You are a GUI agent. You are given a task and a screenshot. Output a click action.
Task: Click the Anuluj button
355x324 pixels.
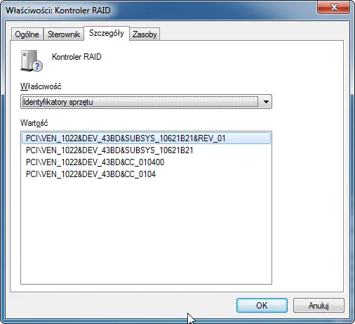319,306
